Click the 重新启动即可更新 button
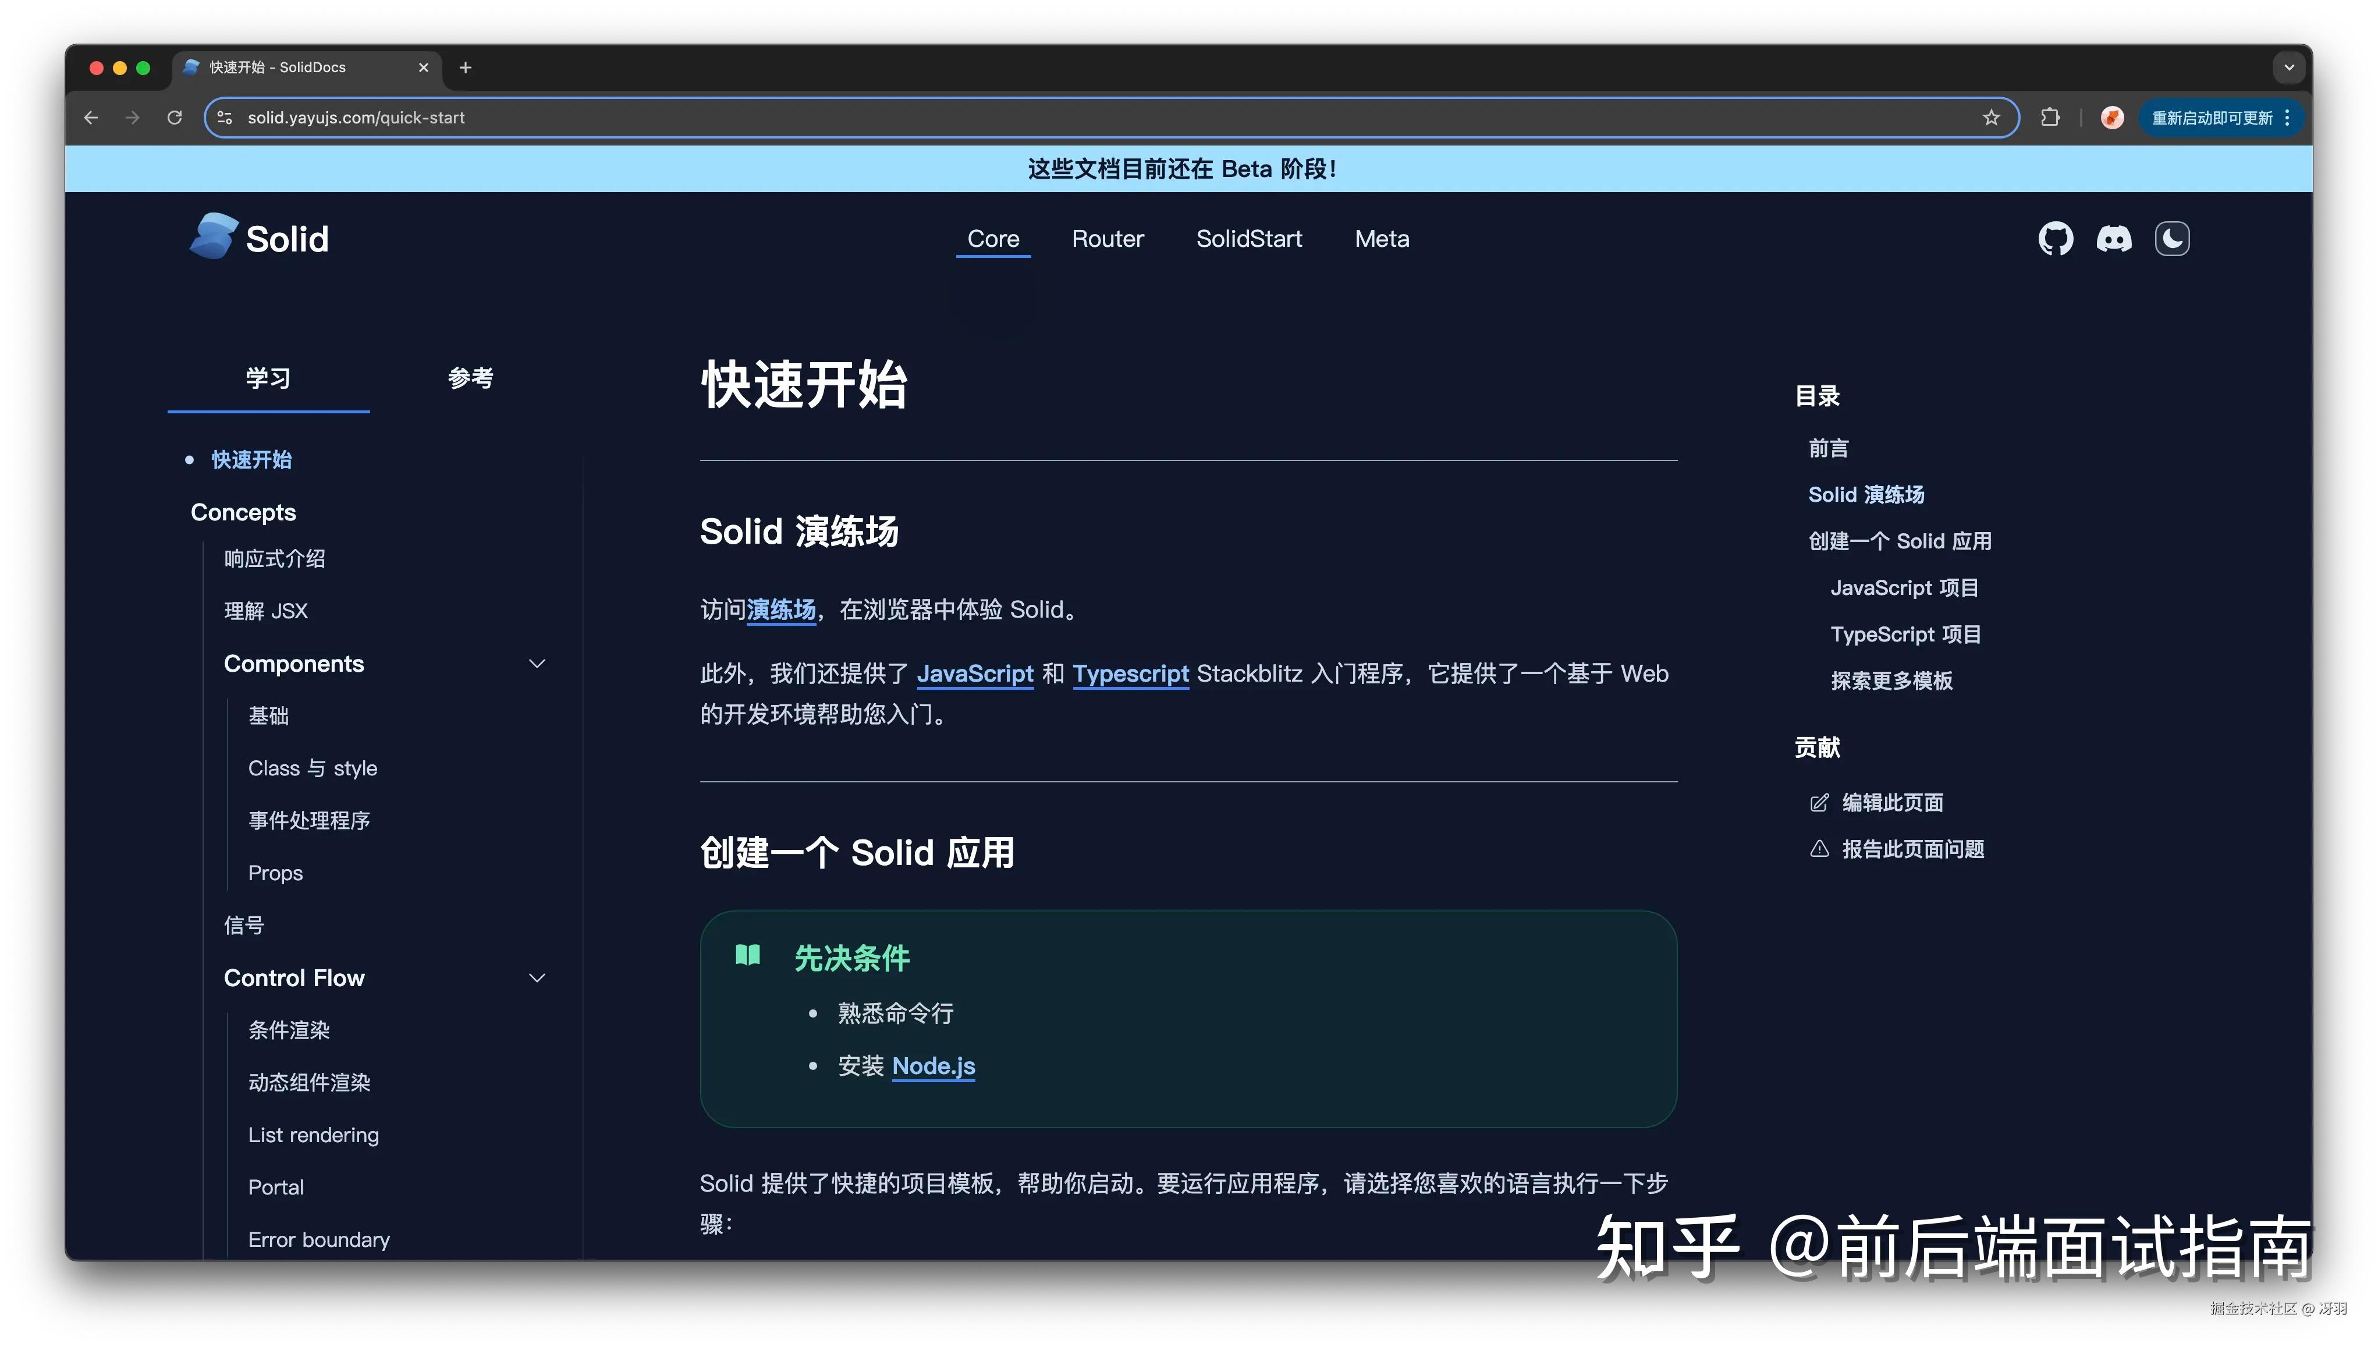2378x1347 pixels. tap(2210, 118)
